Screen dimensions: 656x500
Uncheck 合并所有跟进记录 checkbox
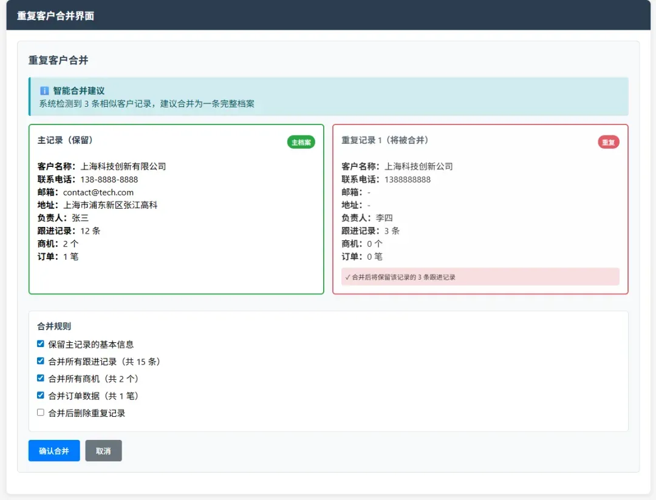(x=41, y=361)
